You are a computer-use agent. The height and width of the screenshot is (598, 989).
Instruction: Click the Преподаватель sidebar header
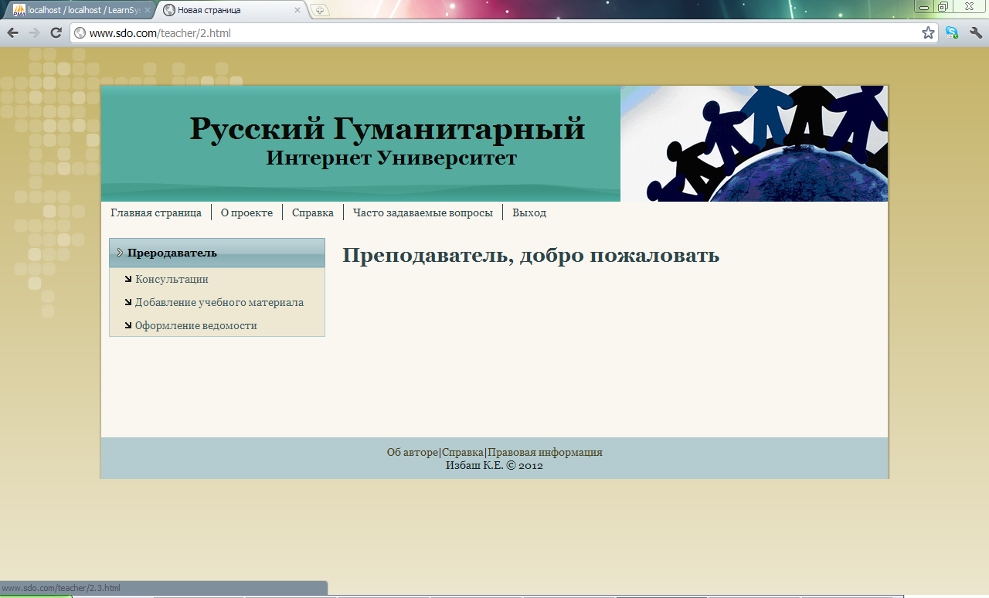(217, 253)
